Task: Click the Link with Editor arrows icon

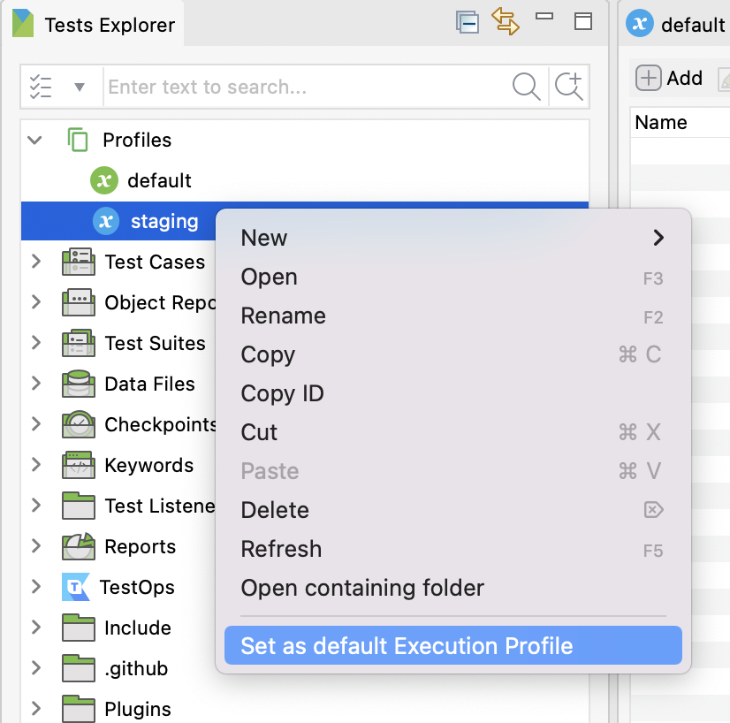Action: pyautogui.click(x=506, y=21)
